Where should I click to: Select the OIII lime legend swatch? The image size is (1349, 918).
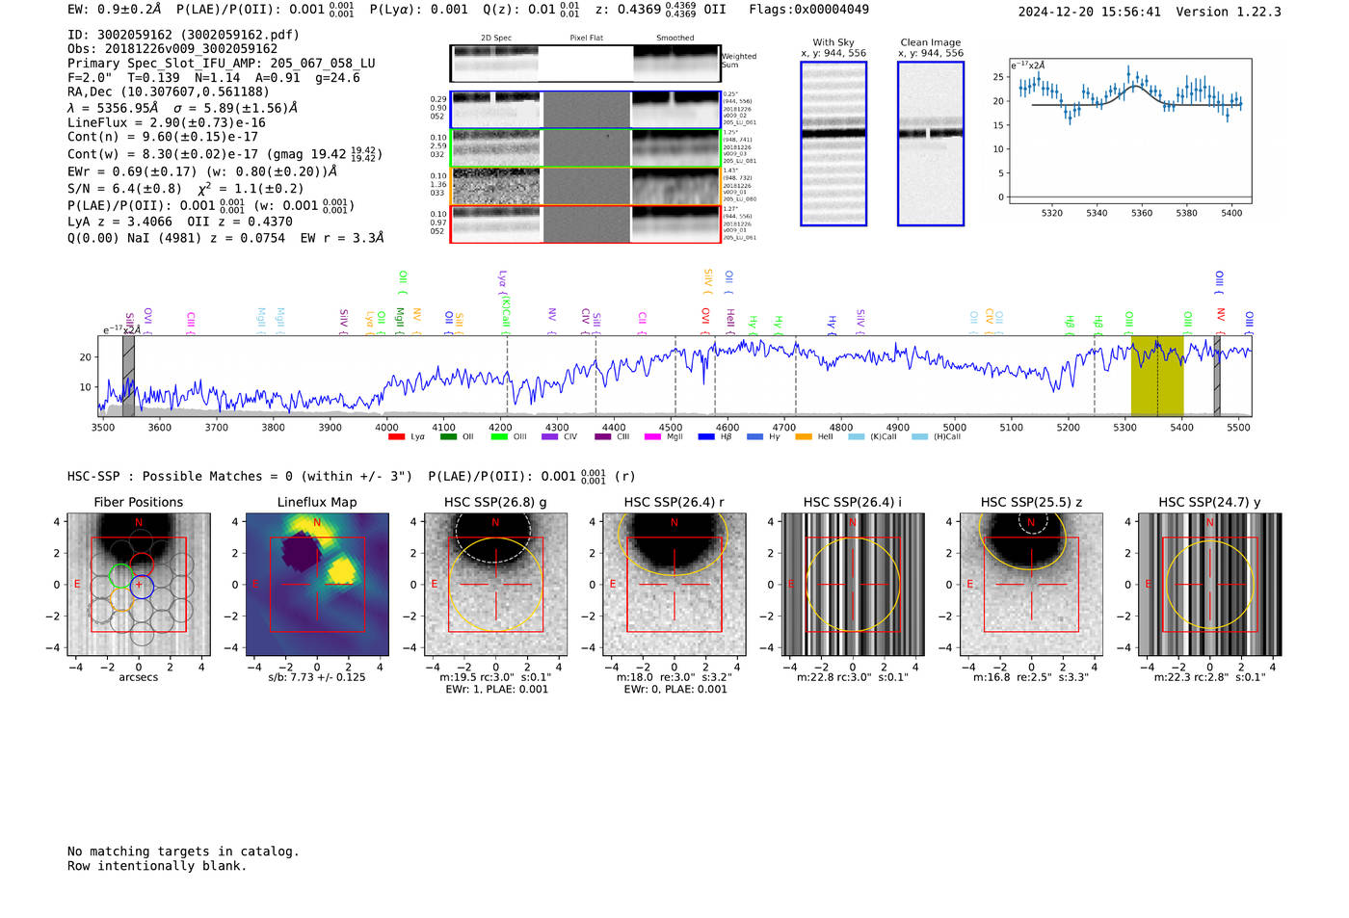tap(499, 437)
